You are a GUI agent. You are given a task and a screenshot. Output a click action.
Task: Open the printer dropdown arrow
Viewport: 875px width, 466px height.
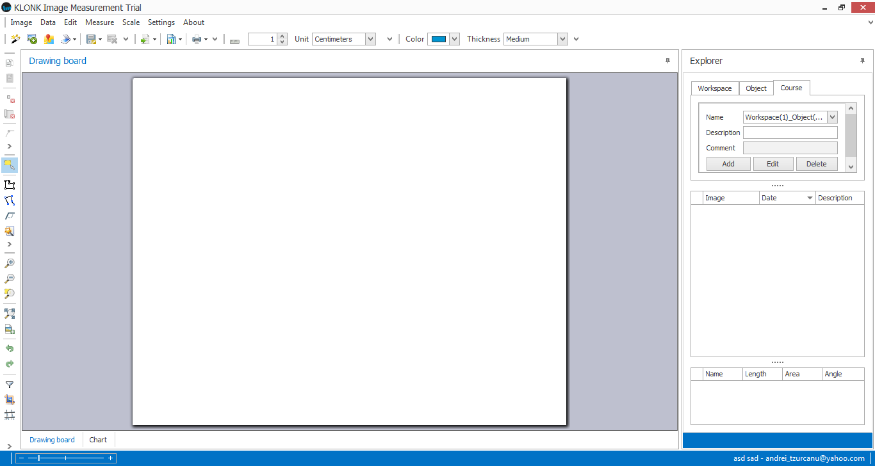pyautogui.click(x=206, y=40)
